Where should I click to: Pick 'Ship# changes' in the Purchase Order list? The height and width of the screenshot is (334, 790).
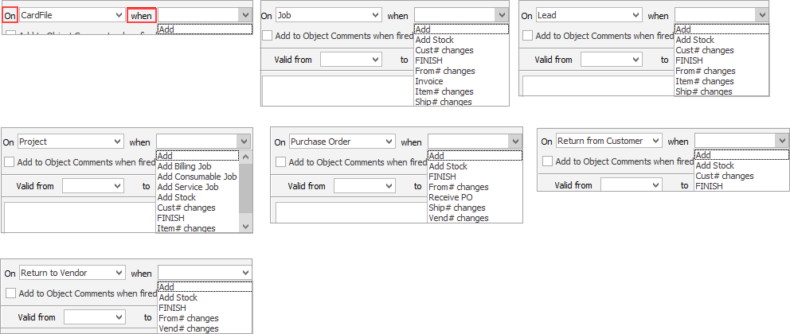point(475,208)
